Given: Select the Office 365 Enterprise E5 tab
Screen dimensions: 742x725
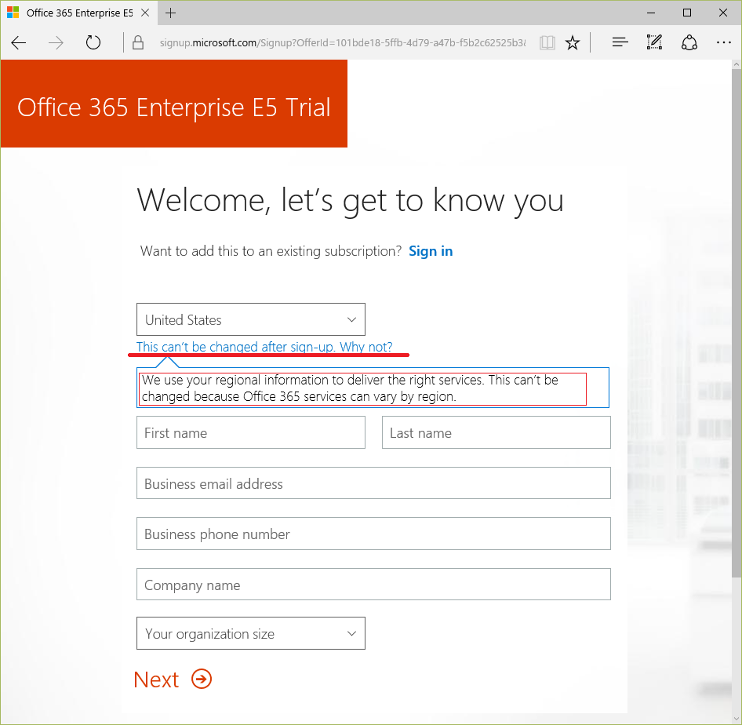Looking at the screenshot, I should [79, 13].
